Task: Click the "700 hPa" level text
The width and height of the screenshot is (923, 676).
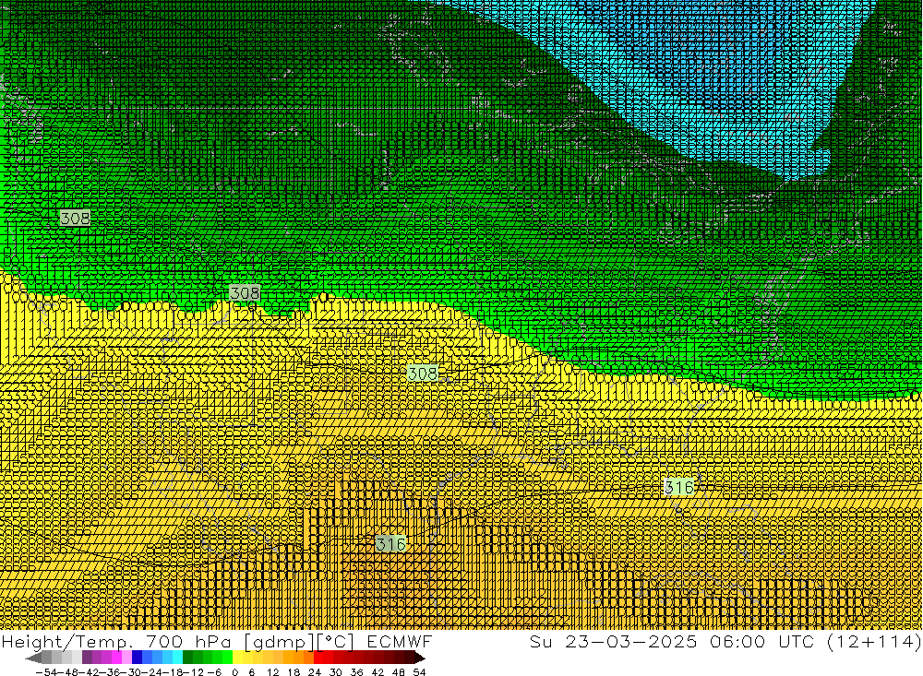Action: coord(188,642)
